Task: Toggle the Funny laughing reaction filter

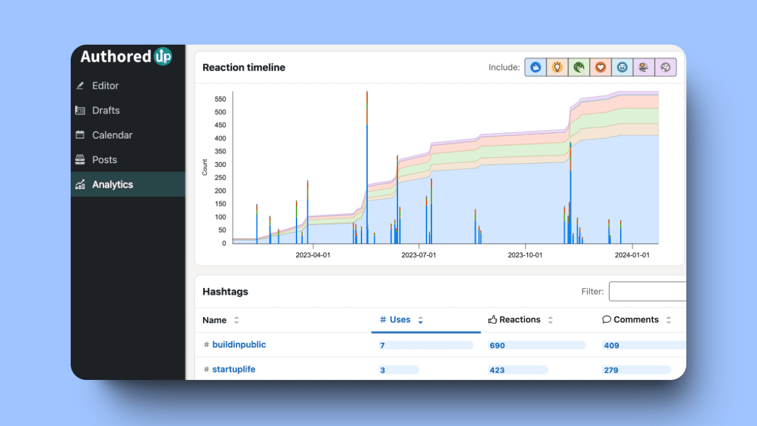Action: click(x=622, y=67)
